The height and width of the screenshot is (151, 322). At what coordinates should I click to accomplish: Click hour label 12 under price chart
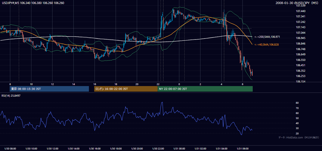tap(52, 84)
